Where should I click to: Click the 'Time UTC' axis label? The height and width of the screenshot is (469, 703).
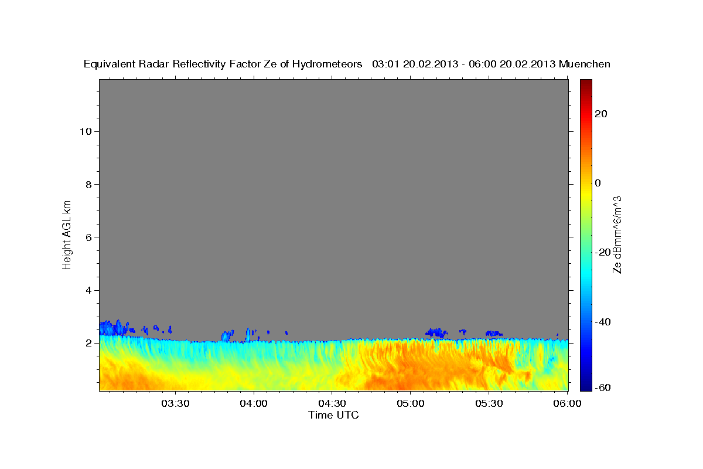[333, 415]
